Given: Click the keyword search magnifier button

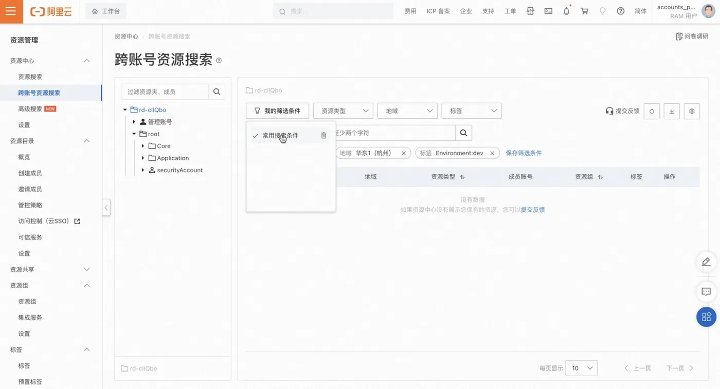Looking at the screenshot, I should pos(463,133).
